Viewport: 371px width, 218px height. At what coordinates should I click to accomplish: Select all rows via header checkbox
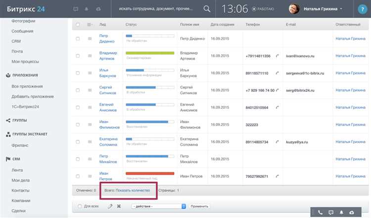[x=78, y=24]
